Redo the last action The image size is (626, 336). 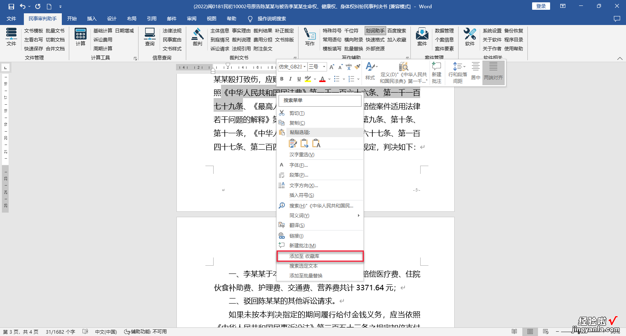(x=38, y=6)
